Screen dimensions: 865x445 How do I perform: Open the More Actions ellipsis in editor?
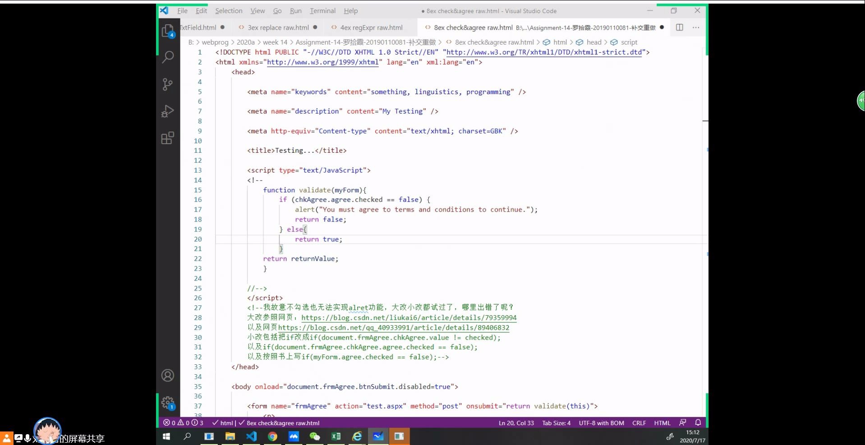click(x=696, y=27)
